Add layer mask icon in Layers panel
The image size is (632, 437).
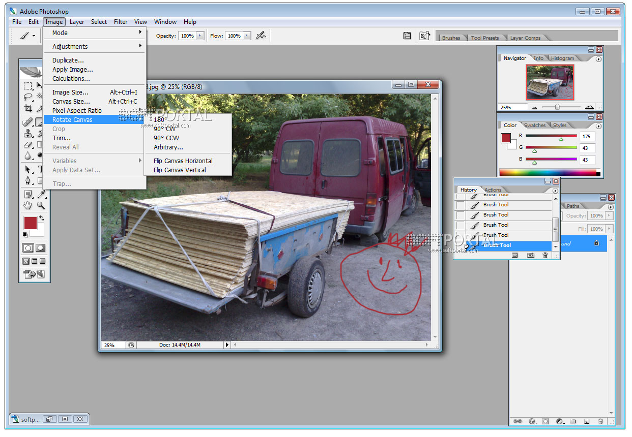pos(545,421)
